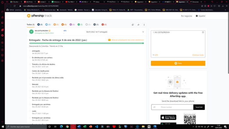Click the QR code to download the app
This screenshot has width=229, height=129.
pos(190,120)
